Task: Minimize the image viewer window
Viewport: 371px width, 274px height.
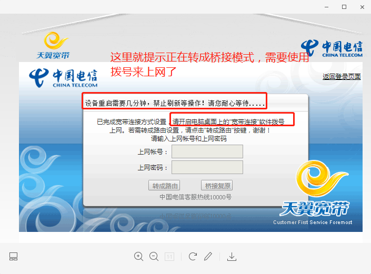Action: coord(326,7)
